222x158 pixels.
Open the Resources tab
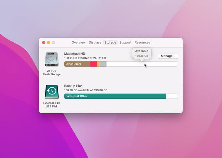(142, 42)
